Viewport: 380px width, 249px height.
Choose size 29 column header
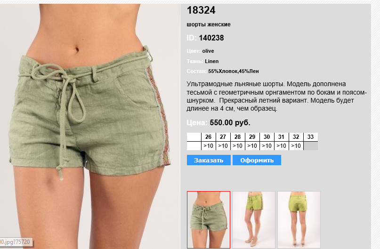(x=252, y=137)
